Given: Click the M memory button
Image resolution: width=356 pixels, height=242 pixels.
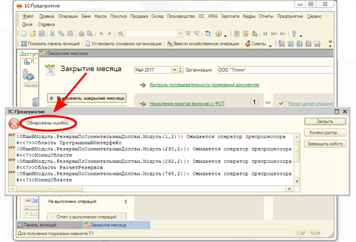Looking at the screenshot, I should pos(265,34).
